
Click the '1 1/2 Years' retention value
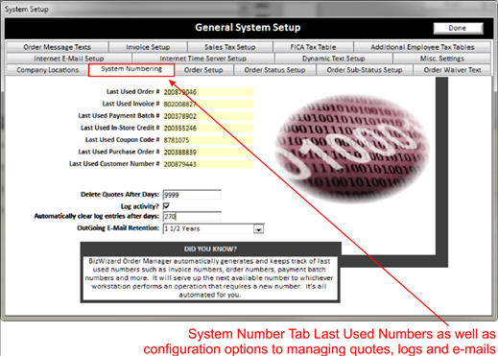182,228
